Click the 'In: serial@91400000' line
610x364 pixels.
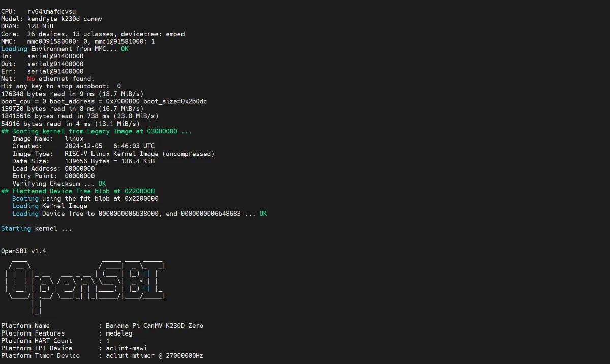(42, 56)
